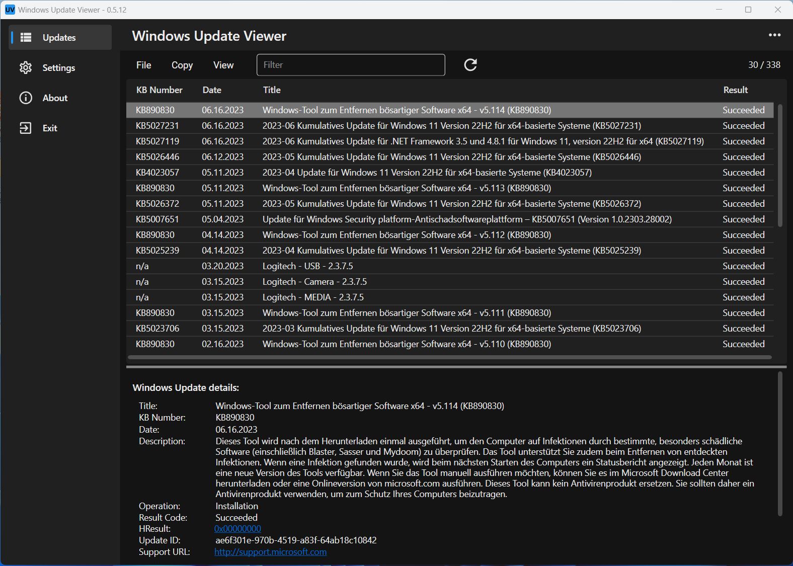Sort by the KB Number column header

tap(160, 90)
